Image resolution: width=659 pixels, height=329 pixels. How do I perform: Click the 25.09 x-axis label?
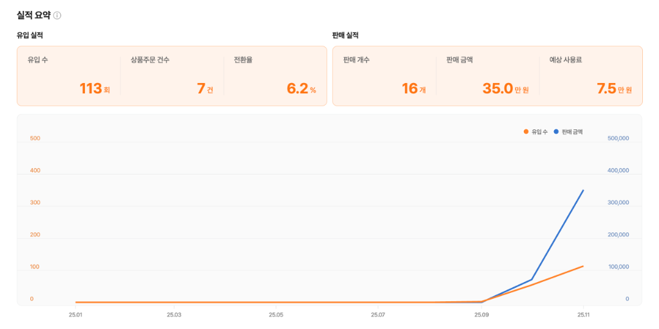point(481,315)
